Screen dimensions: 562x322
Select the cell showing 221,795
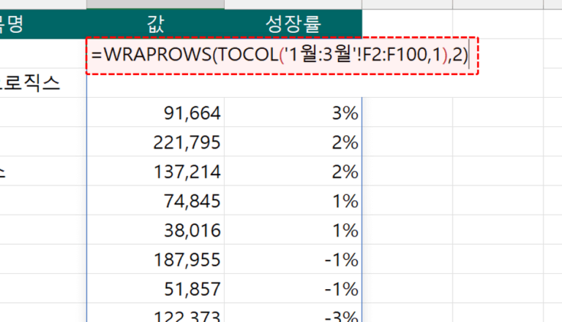pyautogui.click(x=155, y=142)
